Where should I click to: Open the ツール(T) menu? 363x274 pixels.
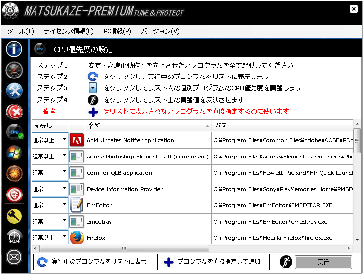pos(21,31)
